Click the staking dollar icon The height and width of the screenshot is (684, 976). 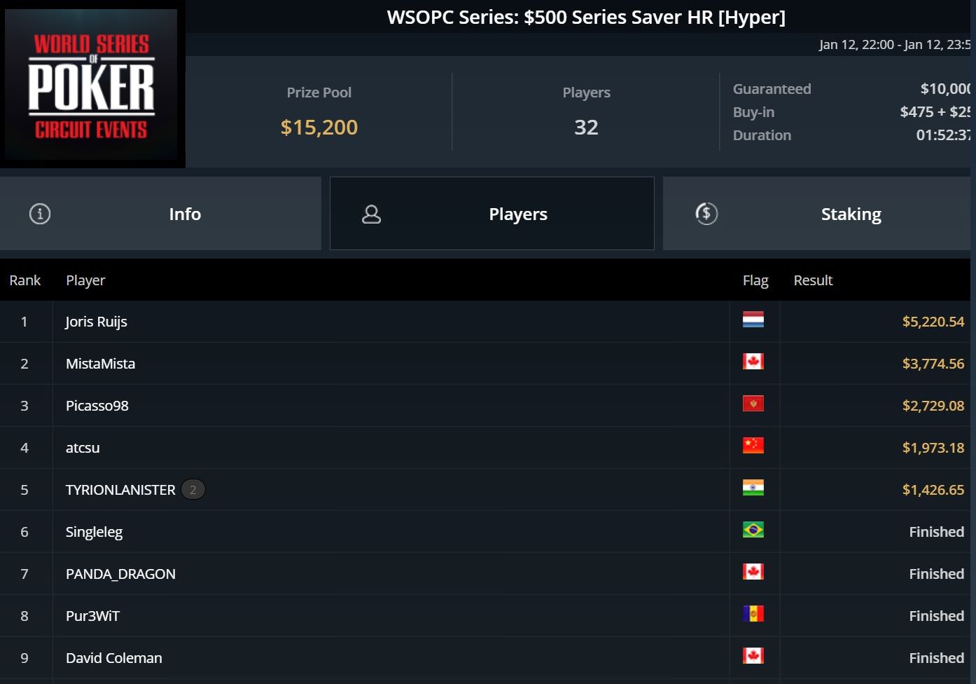(706, 213)
